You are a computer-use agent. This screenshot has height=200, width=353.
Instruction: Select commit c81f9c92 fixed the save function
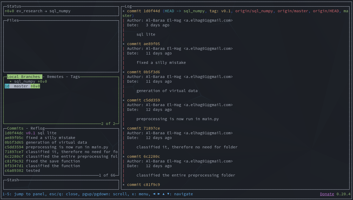click(61, 161)
